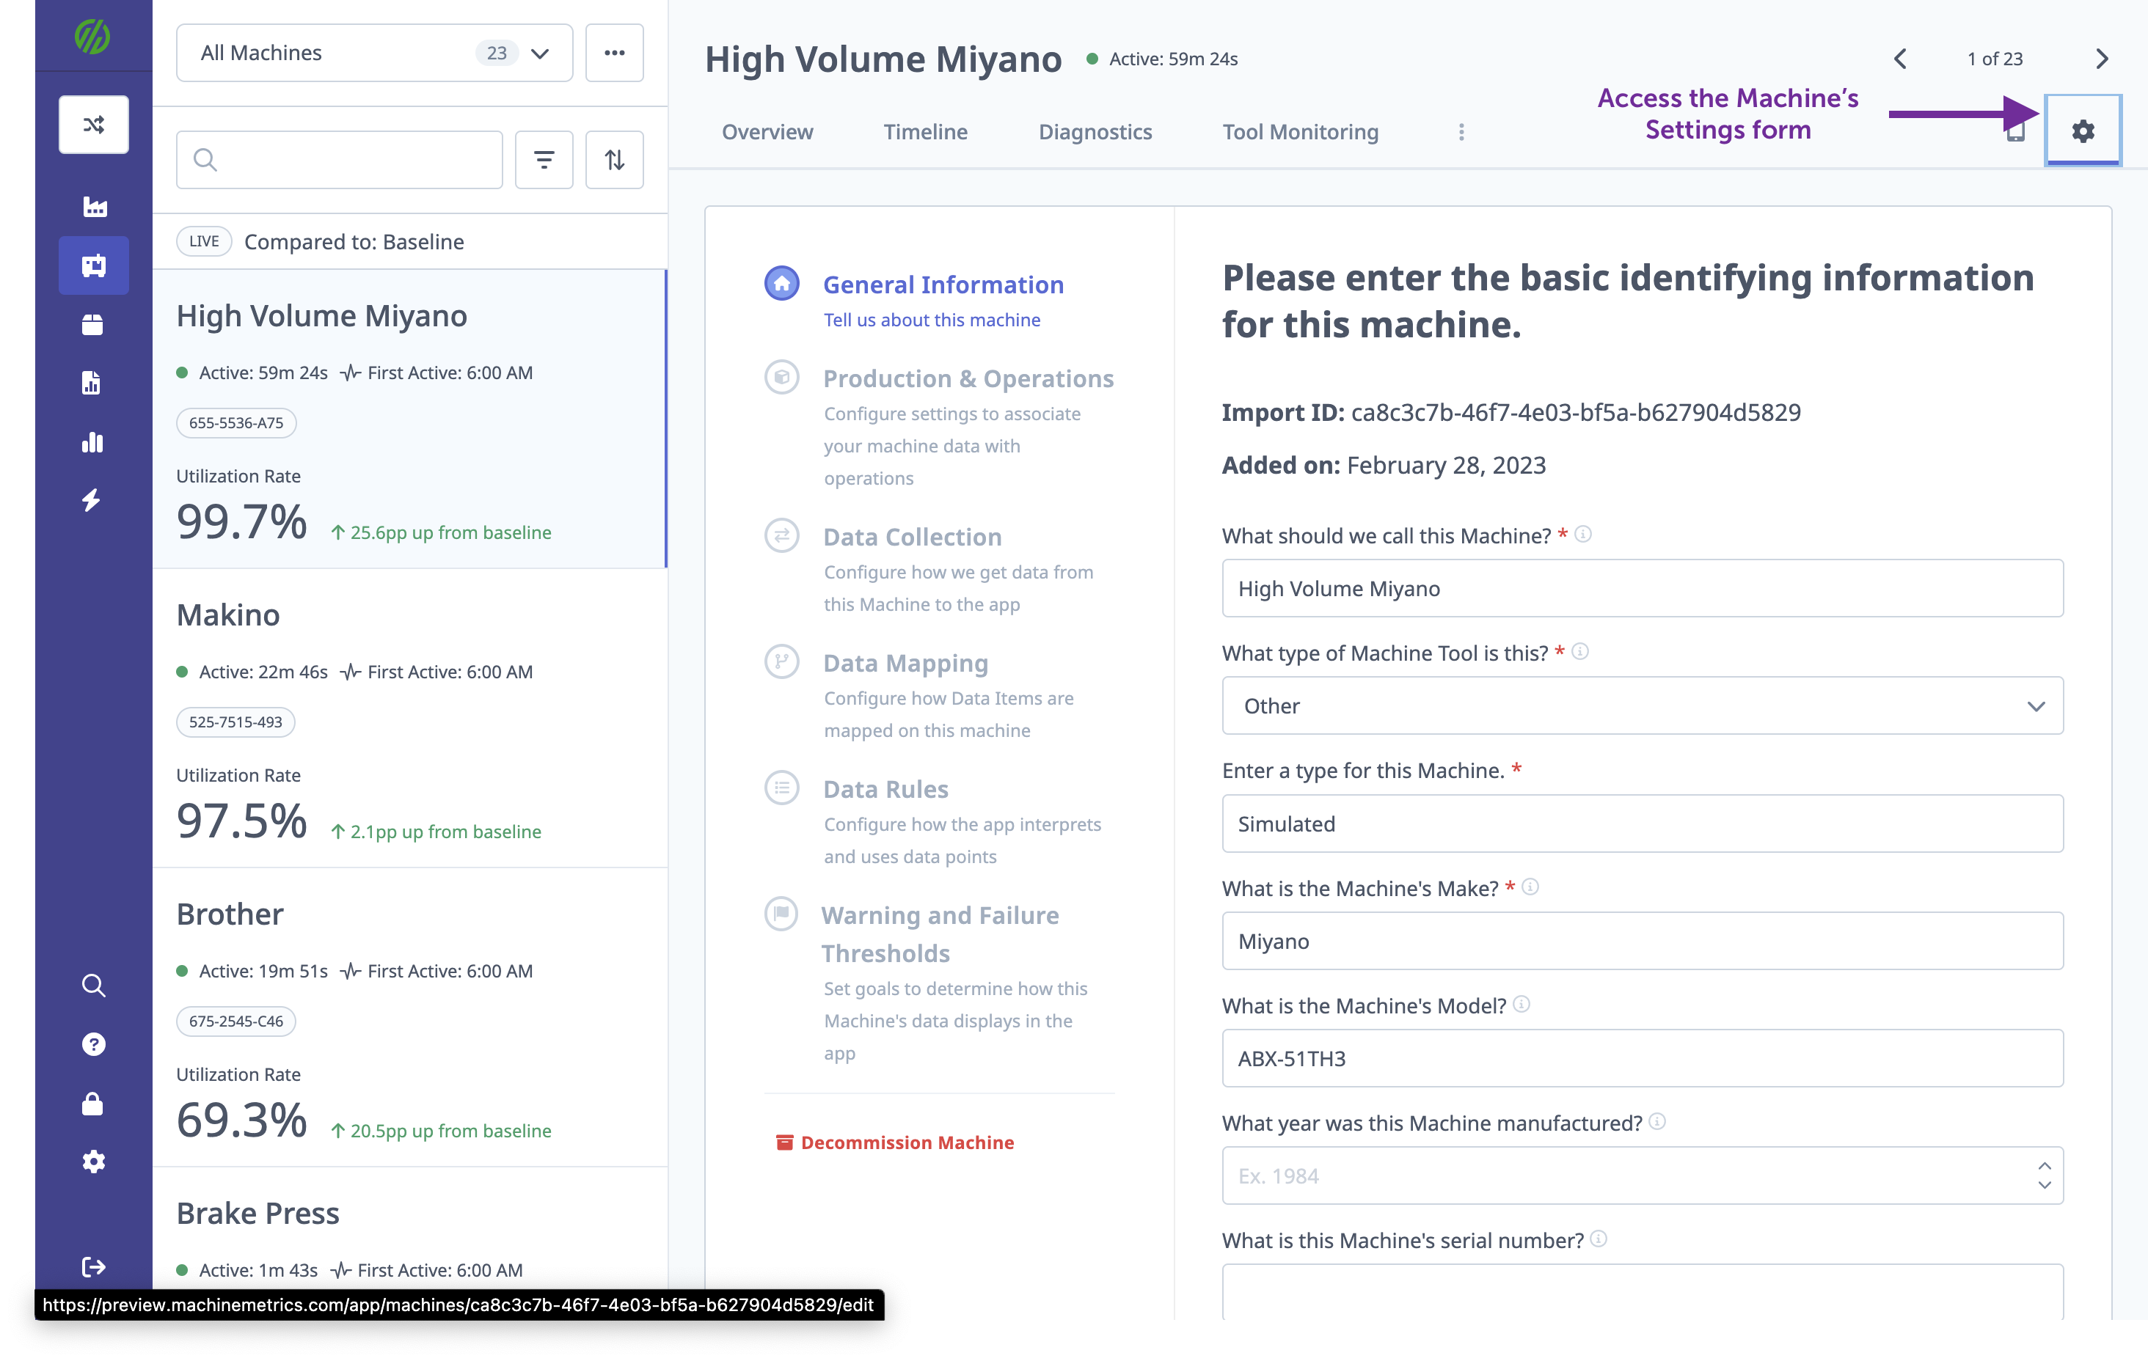Screen dimensions: 2148x1361
Task: Click the sort order arrows icon
Action: (x=615, y=160)
